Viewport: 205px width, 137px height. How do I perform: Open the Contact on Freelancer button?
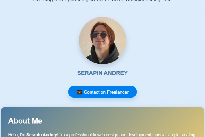pyautogui.click(x=102, y=92)
